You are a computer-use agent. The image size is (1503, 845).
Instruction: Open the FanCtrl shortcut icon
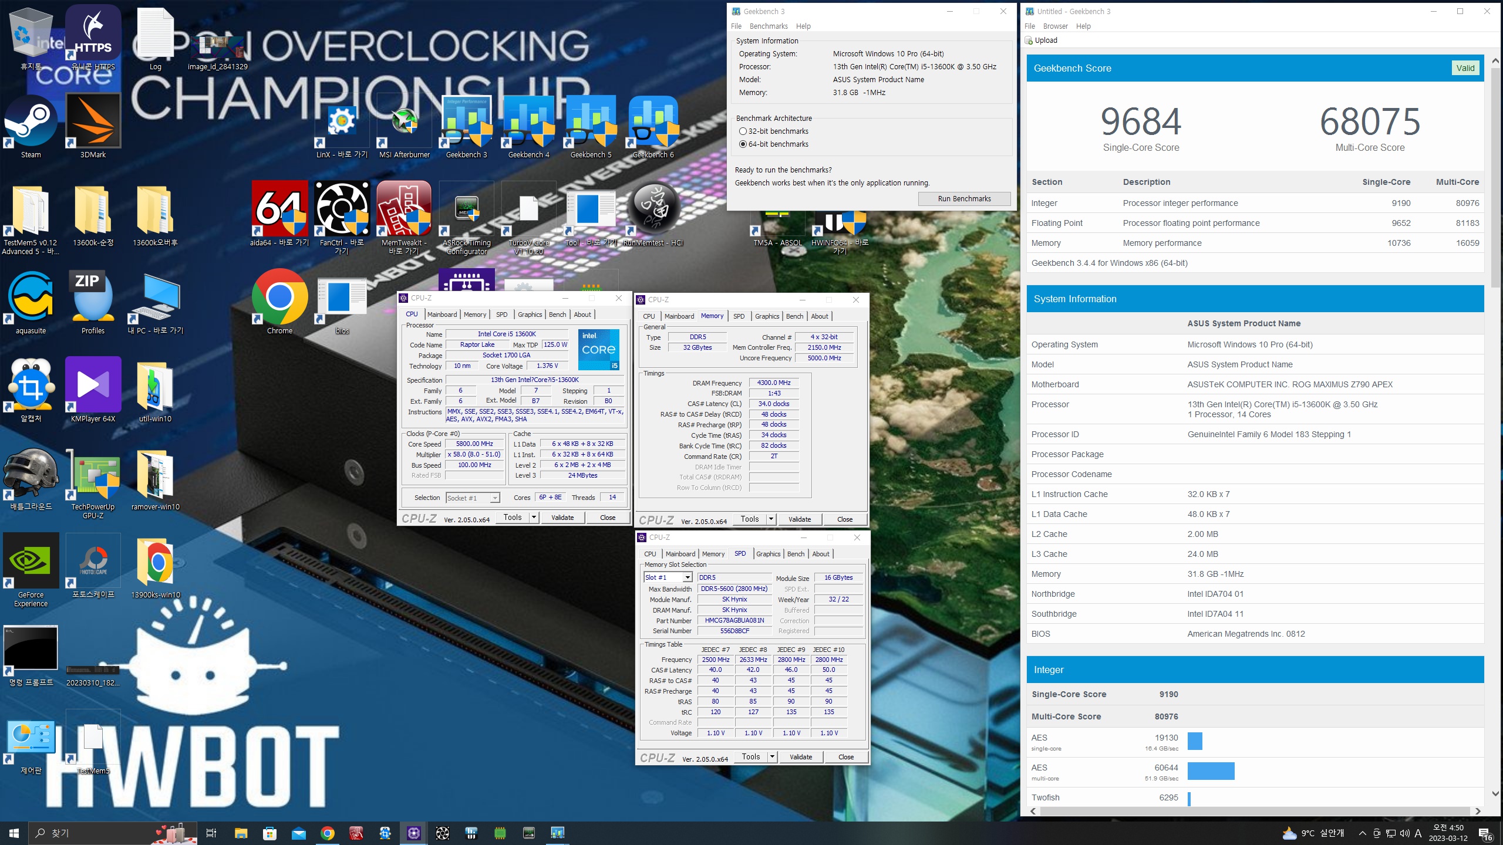pos(342,217)
